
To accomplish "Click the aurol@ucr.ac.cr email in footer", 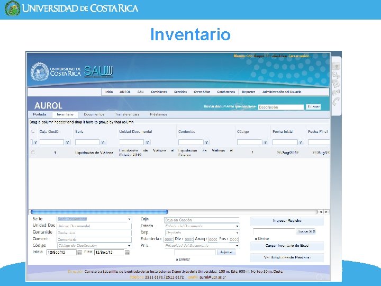I will 213,277.
